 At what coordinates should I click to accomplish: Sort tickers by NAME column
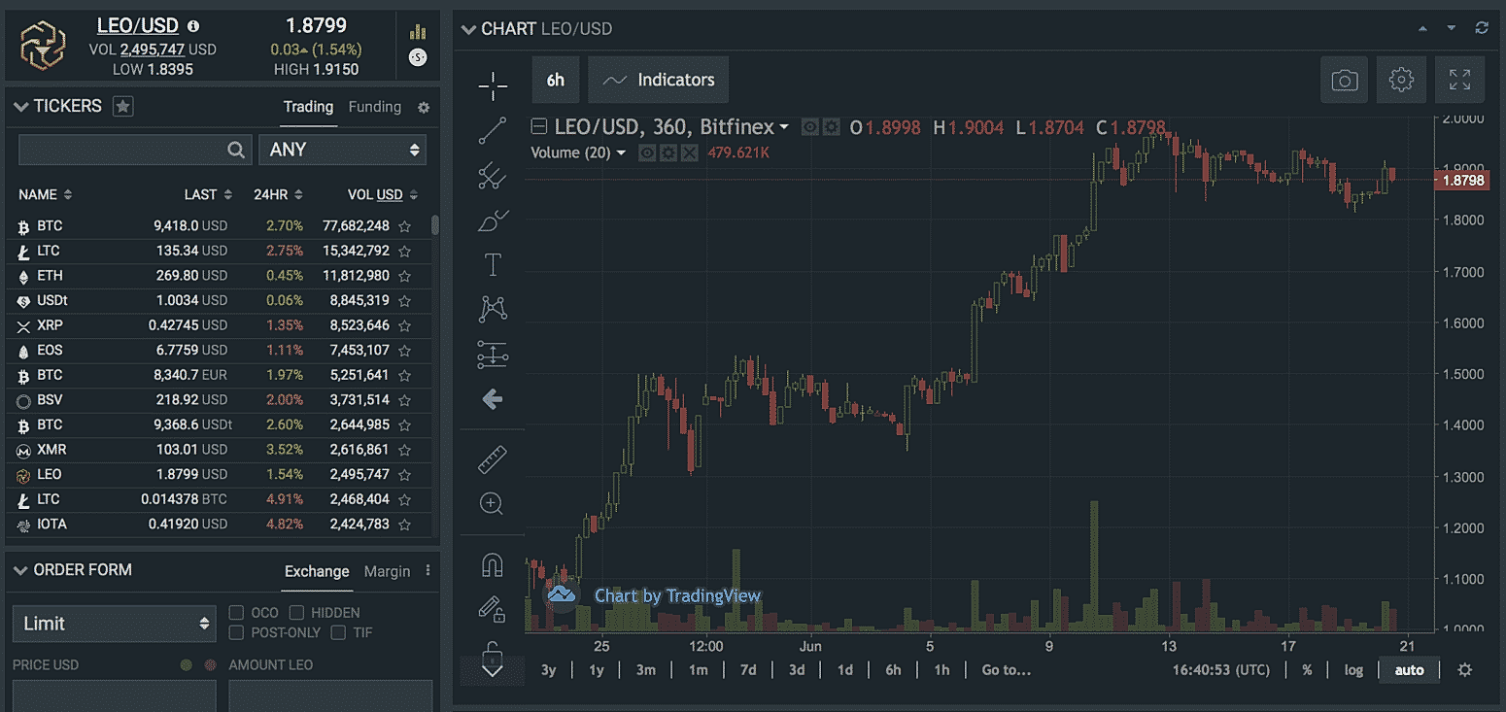pyautogui.click(x=45, y=194)
